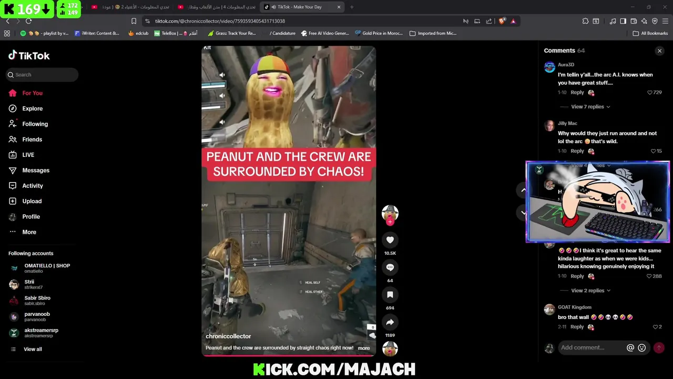673x379 pixels.
Task: Like the comment with 288 likes
Action: coord(649,276)
